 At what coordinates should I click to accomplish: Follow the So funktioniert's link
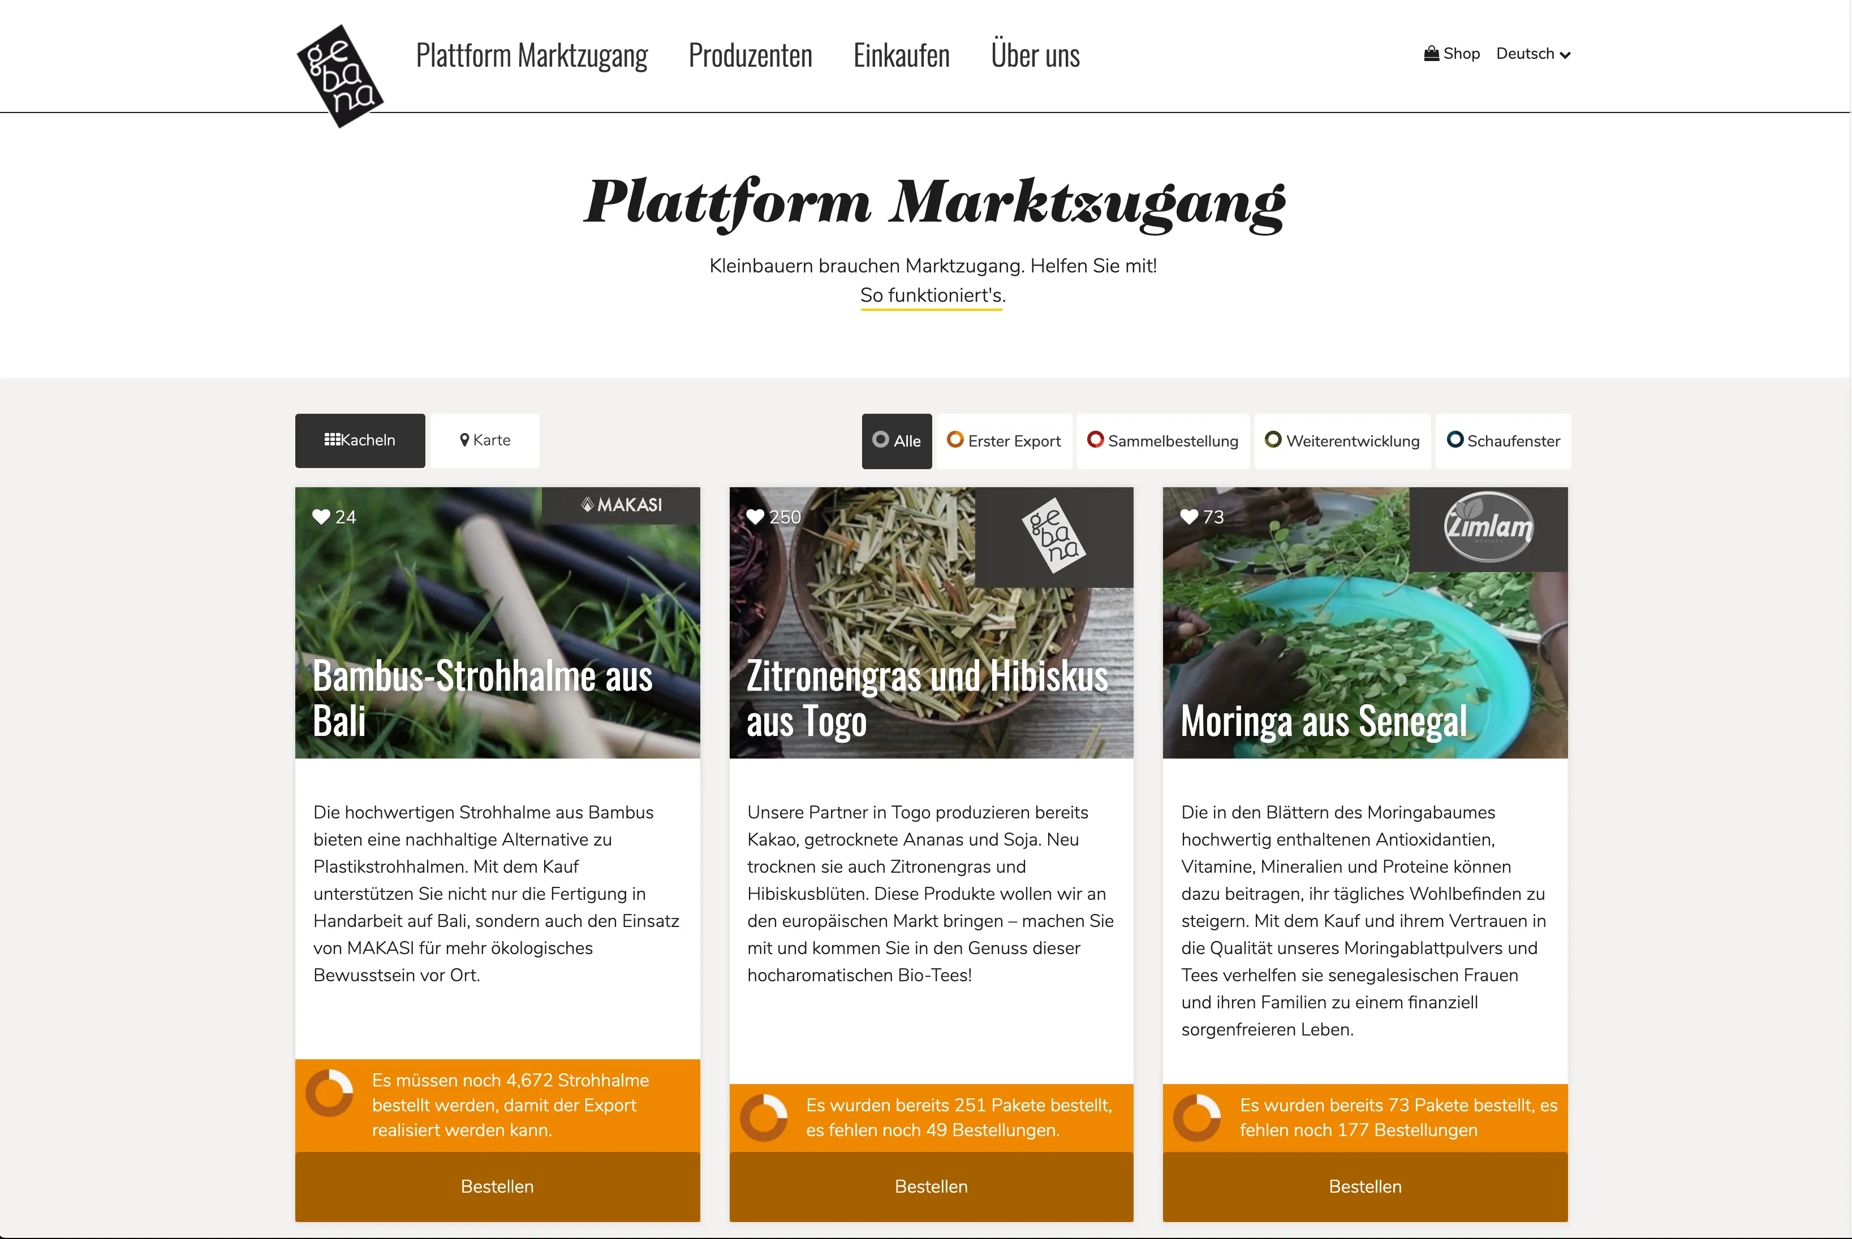[x=933, y=296]
